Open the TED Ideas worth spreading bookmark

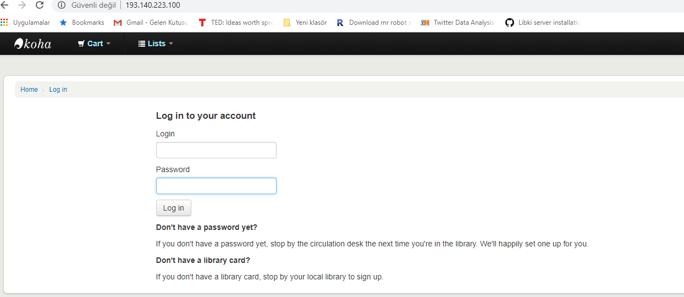click(236, 23)
